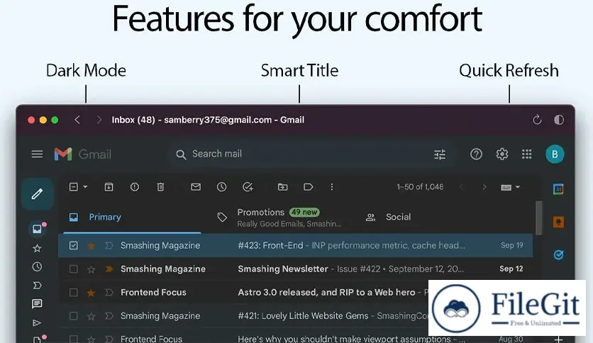Click the Sep 12 date of Smashing Newsletter
Image resolution: width=593 pixels, height=343 pixels.
pos(511,269)
